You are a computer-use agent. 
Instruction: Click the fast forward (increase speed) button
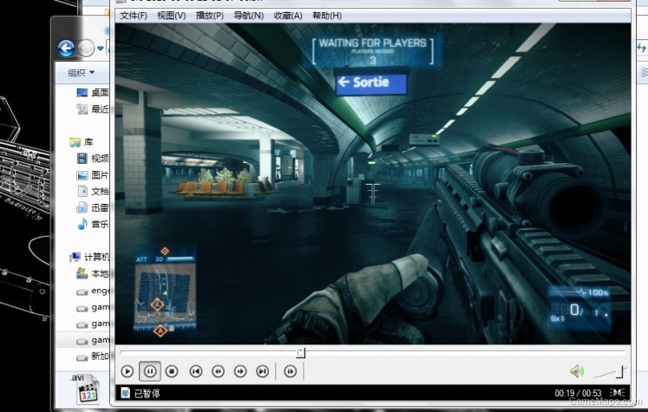240,371
